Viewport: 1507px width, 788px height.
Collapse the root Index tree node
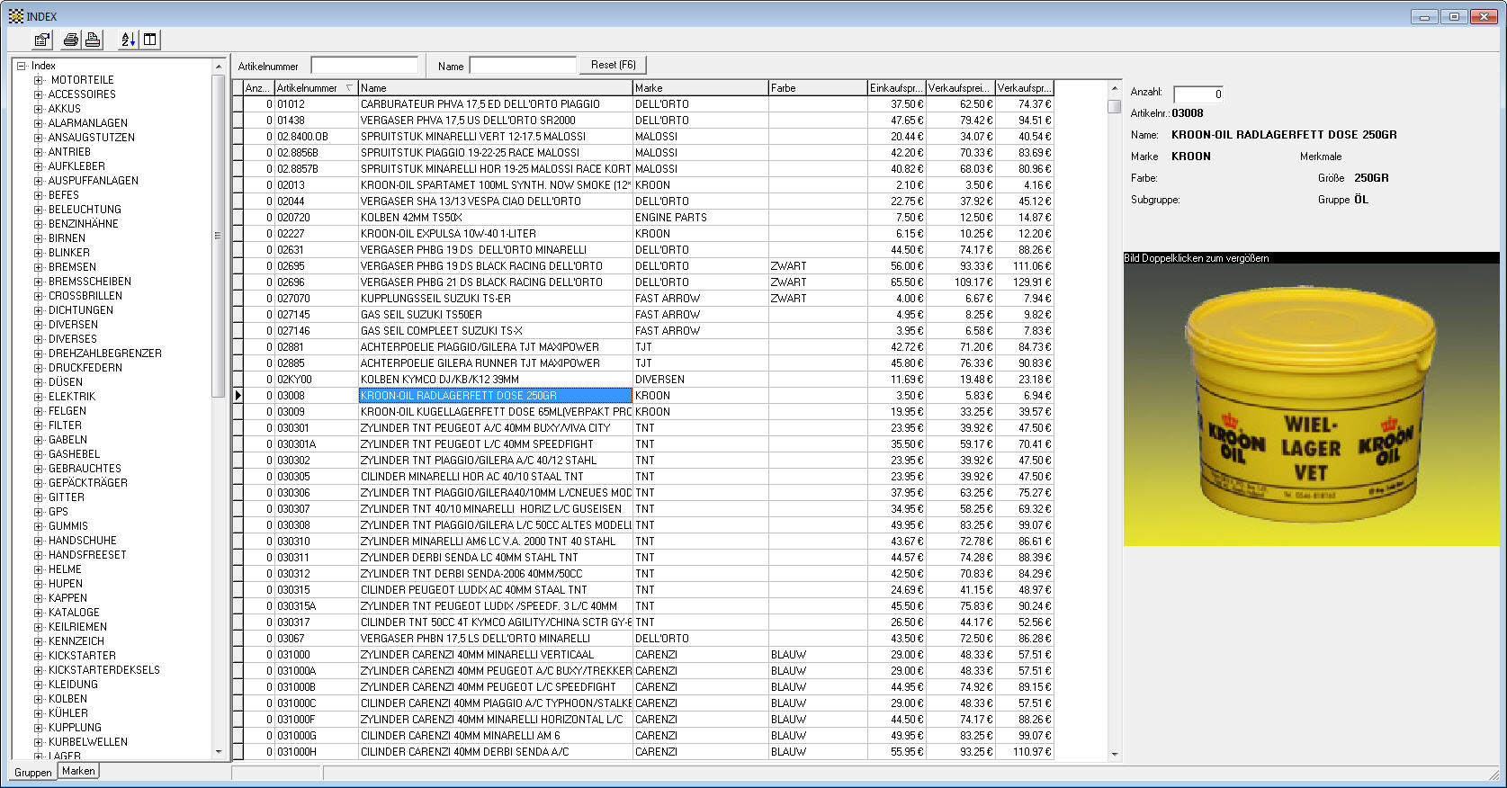[x=22, y=66]
